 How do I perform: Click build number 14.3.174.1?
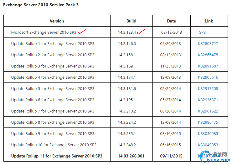point(127,77)
